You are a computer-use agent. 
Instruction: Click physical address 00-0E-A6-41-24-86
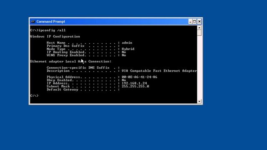coord(139,77)
